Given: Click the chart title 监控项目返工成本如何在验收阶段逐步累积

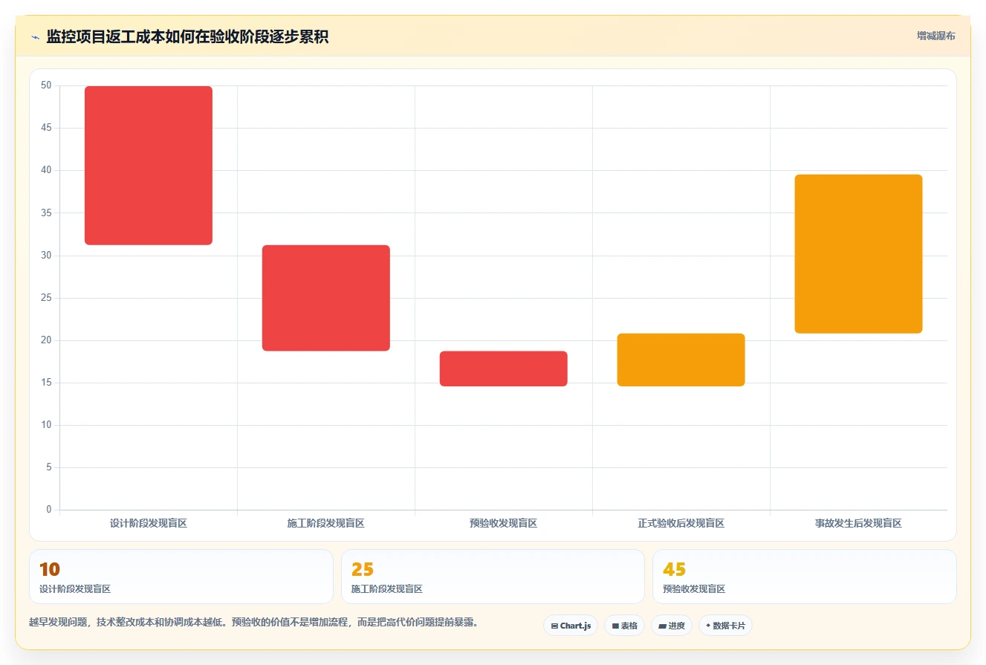Looking at the screenshot, I should point(187,37).
